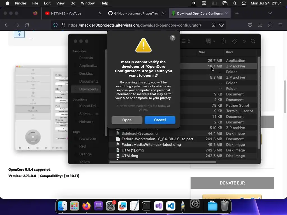Click the Firefox forward arrow

pyautogui.click(x=17, y=25)
